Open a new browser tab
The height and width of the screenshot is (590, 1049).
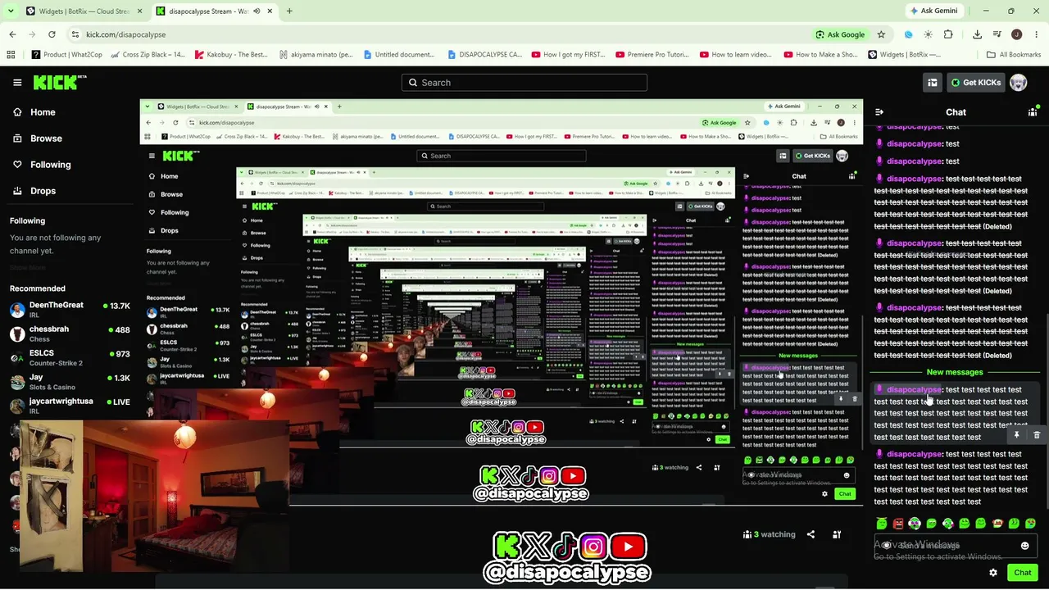point(289,11)
